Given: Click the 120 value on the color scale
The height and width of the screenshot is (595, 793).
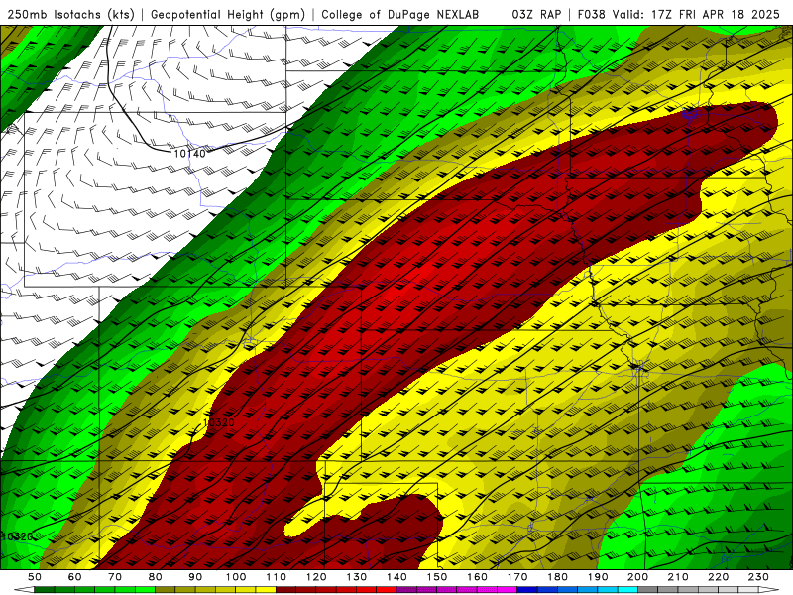Looking at the screenshot, I should (x=316, y=577).
